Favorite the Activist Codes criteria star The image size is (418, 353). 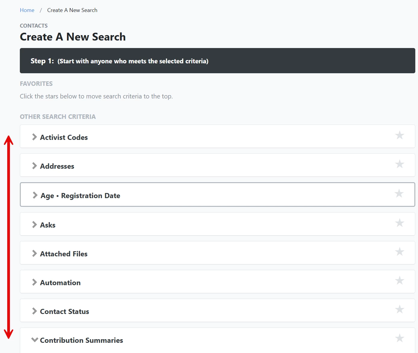(x=399, y=135)
